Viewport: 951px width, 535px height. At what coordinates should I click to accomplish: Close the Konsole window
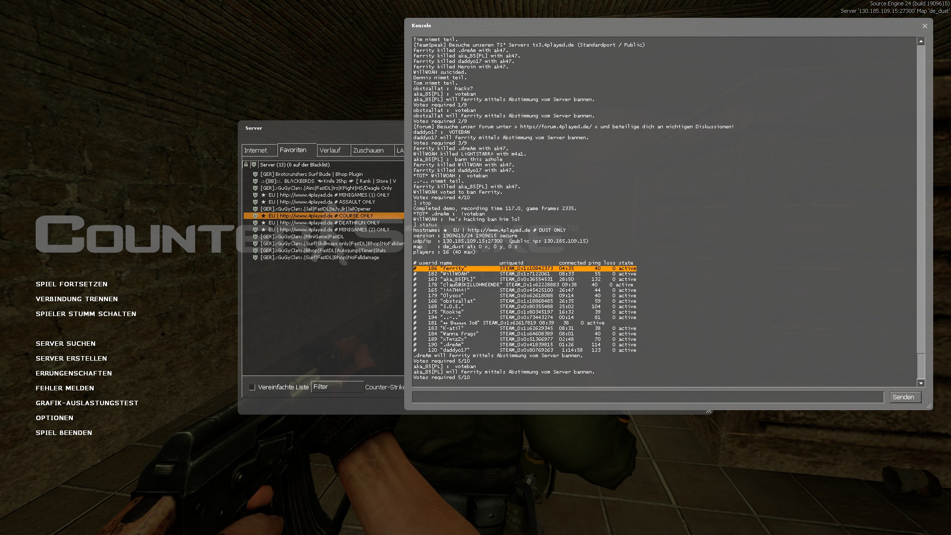coord(924,26)
